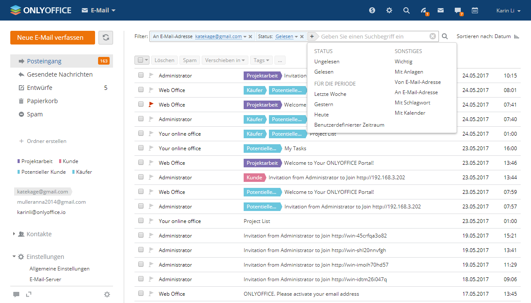The width and height of the screenshot is (531, 303).
Task: Open the 'Verschieben in' dropdown
Action: (x=225, y=60)
